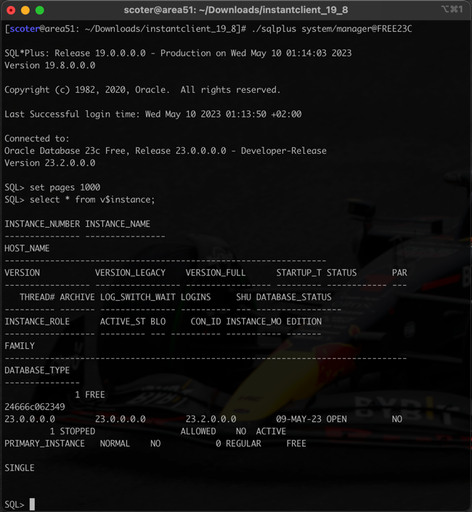472x512 pixels.
Task: Click the ALLOWED logins value
Action: (198, 432)
